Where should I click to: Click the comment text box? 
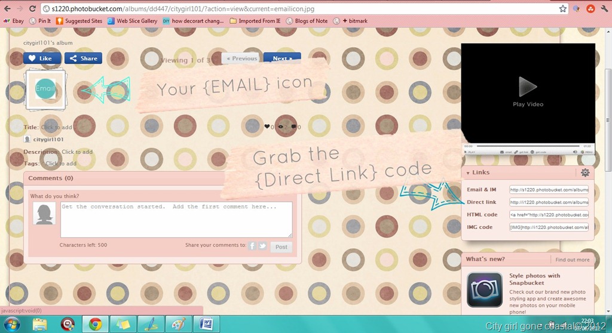coord(176,220)
